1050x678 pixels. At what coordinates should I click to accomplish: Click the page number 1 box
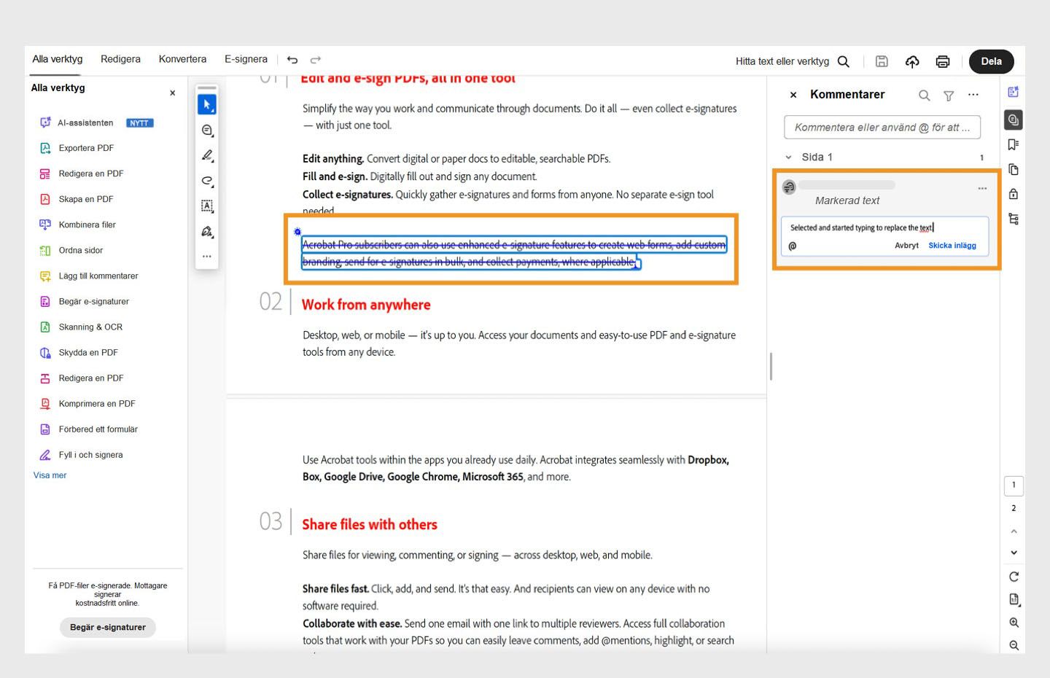(x=1014, y=486)
